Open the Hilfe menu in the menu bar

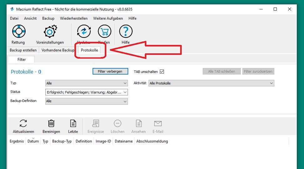pyautogui.click(x=132, y=18)
